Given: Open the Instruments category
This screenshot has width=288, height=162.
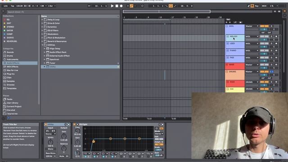Looking at the screenshot, I should [x=13, y=59].
